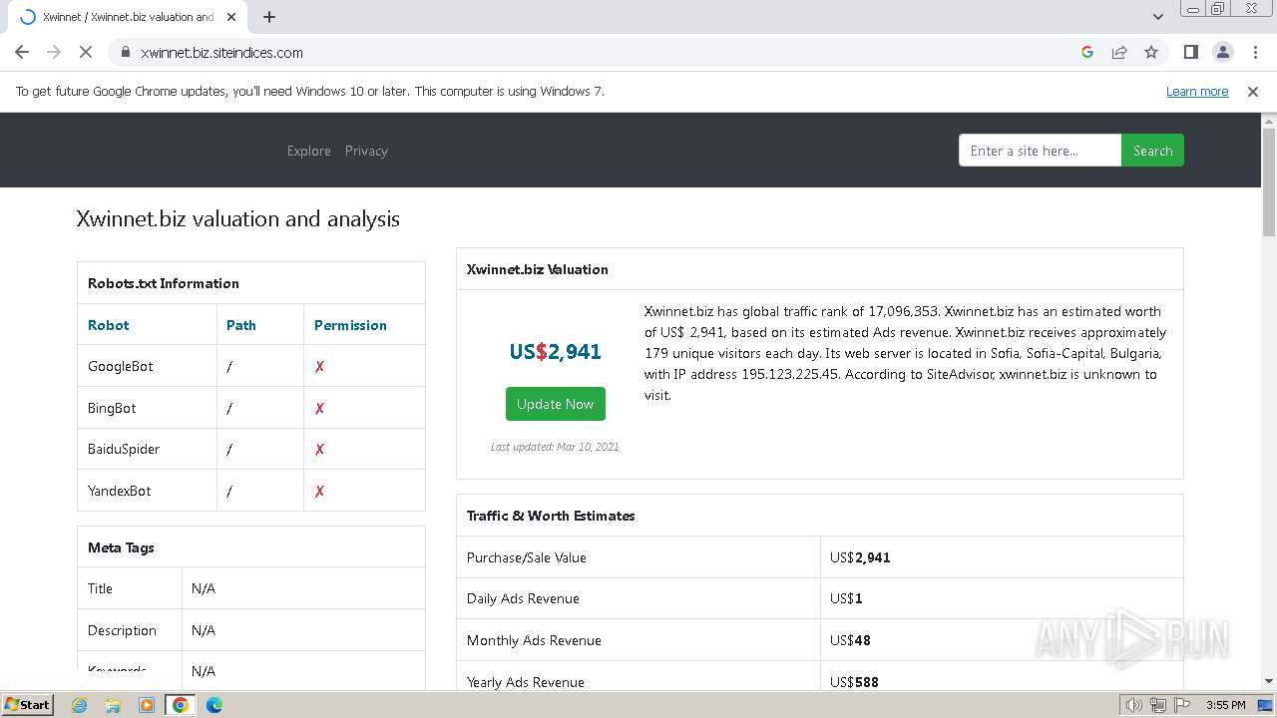Click the Update Now button
Image resolution: width=1277 pixels, height=718 pixels.
tap(555, 404)
